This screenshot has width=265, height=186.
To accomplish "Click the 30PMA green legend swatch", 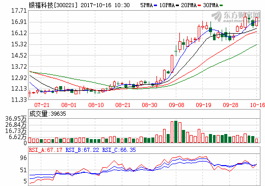I will click(221, 6).
